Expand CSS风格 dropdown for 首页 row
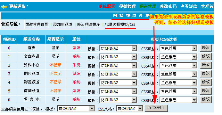 pos(178,48)
